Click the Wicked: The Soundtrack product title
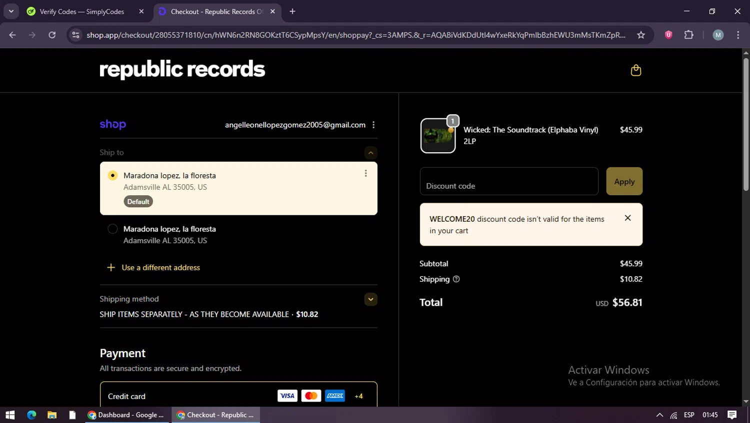This screenshot has height=423, width=750. (530, 130)
